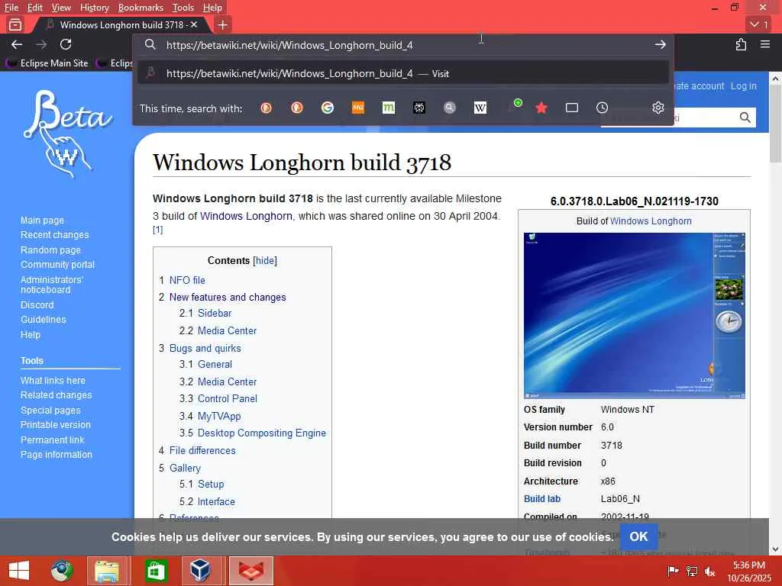Click the BetaWiki logo
The width and height of the screenshot is (782, 586).
68,134
